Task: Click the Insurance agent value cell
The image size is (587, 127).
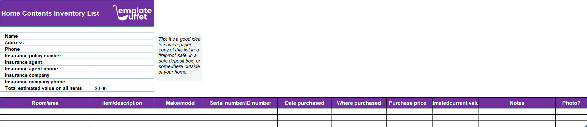Action: (122, 62)
